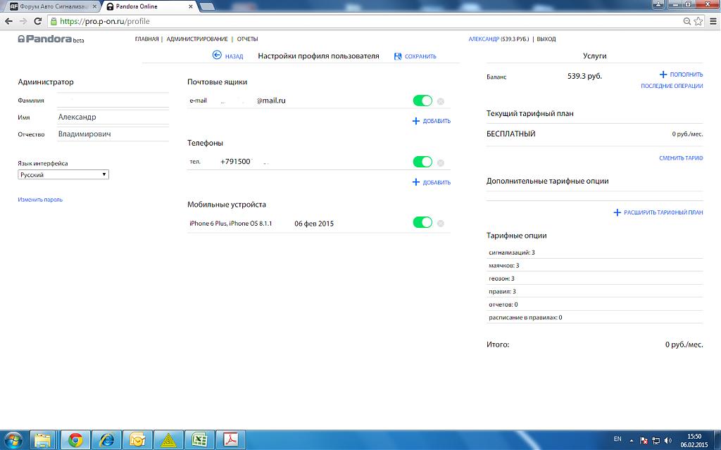Click the Имя field containing Александр
The width and height of the screenshot is (721, 450).
[x=113, y=117]
